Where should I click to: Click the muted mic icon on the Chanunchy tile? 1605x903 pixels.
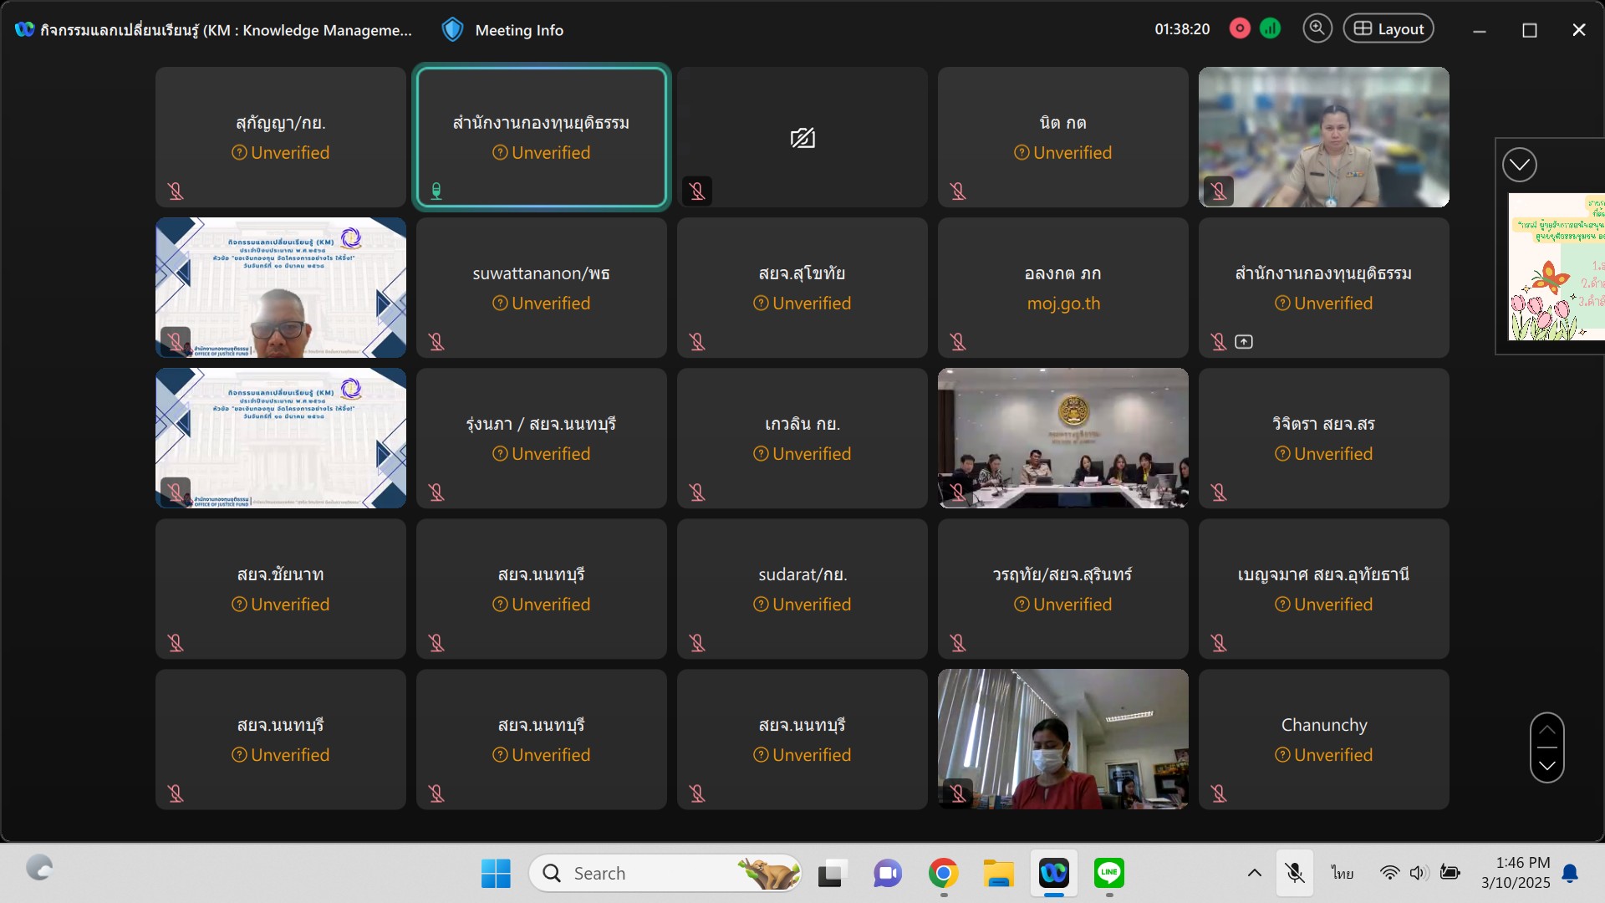[1219, 793]
